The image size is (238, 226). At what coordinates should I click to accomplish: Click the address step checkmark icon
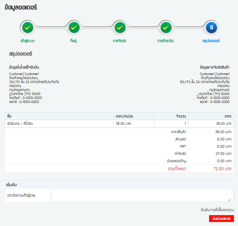pos(74,27)
